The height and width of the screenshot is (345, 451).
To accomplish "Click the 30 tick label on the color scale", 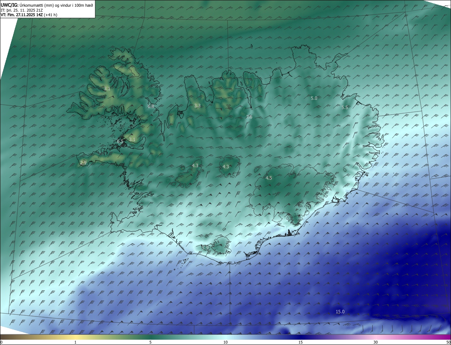I will 376,343.
